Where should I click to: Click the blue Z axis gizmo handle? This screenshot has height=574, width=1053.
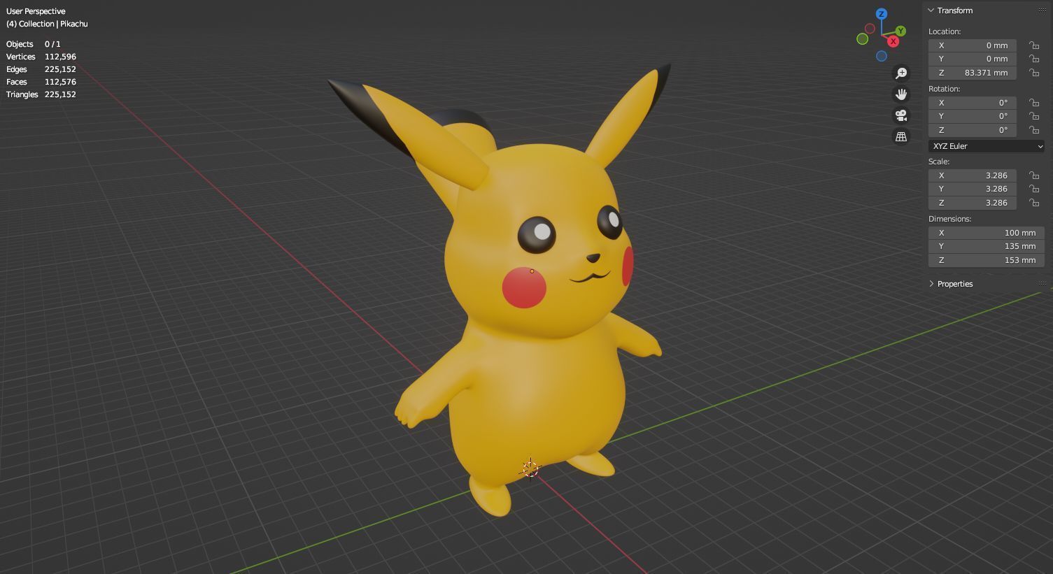pyautogui.click(x=882, y=14)
